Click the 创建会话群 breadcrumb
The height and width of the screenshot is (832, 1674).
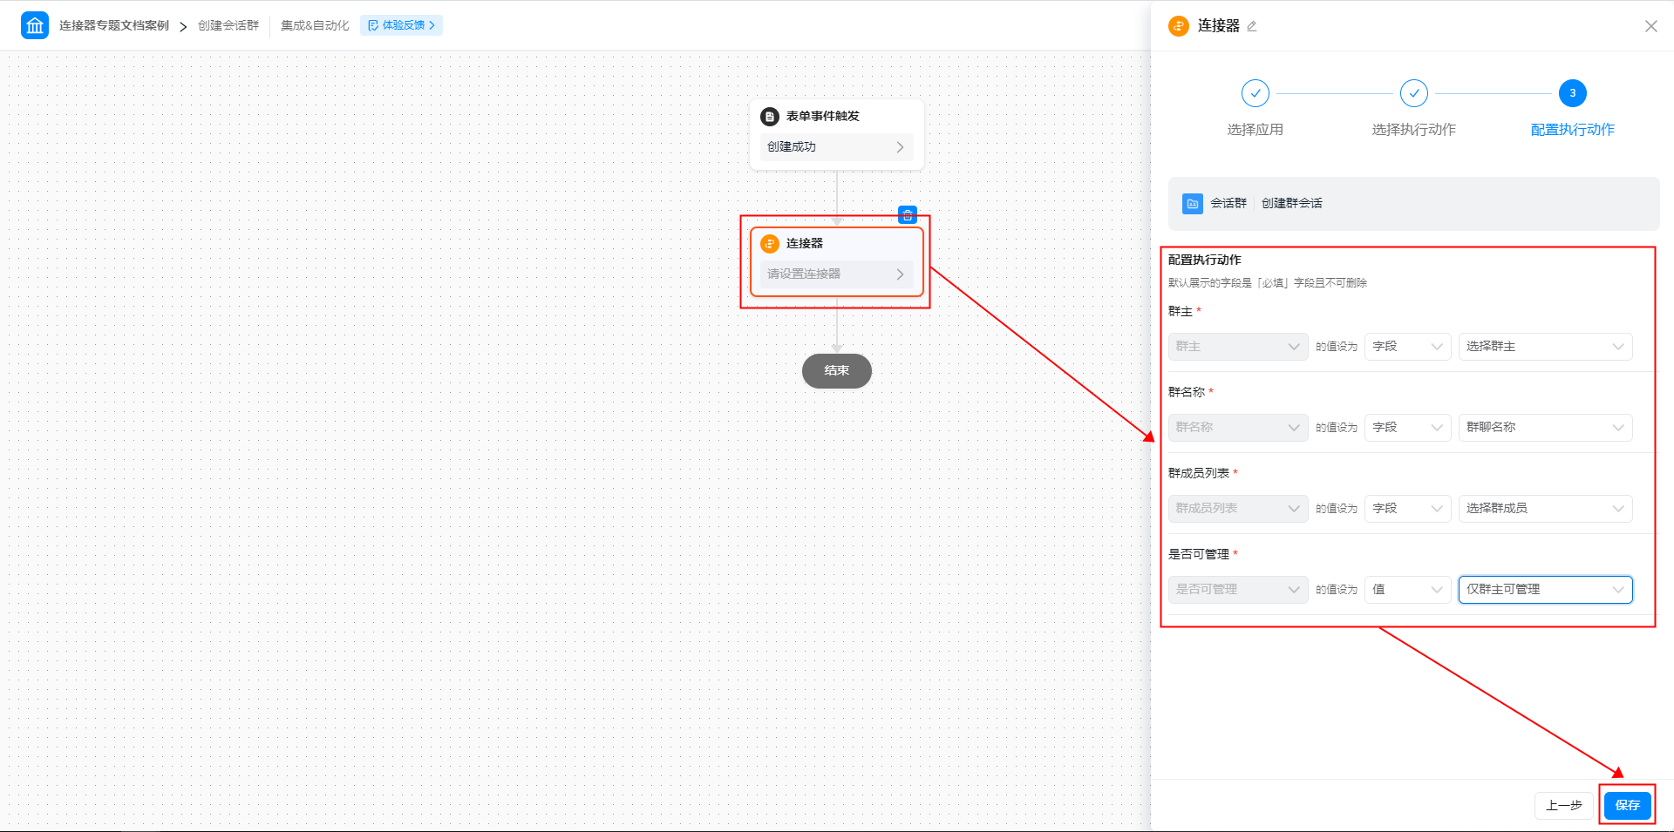[228, 25]
